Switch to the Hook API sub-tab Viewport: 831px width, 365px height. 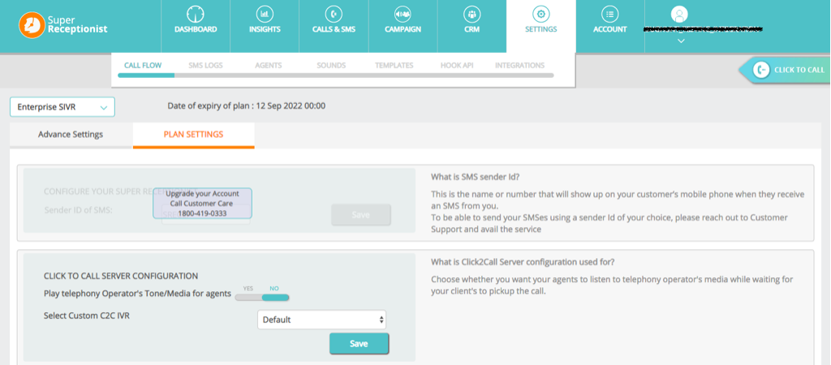pos(457,66)
